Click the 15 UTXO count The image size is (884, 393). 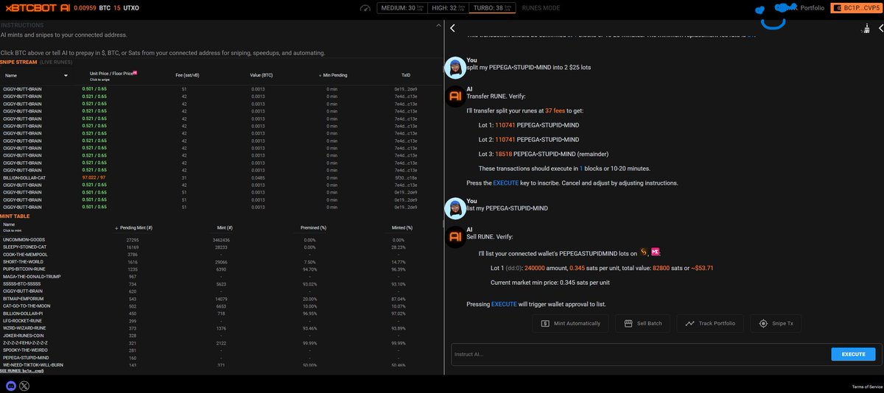click(x=127, y=7)
